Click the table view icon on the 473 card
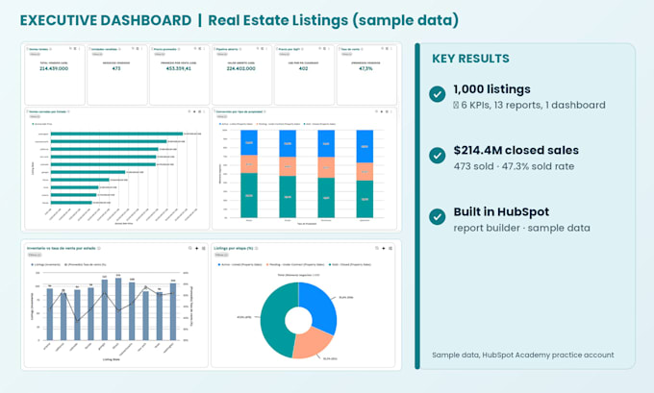 point(138,49)
